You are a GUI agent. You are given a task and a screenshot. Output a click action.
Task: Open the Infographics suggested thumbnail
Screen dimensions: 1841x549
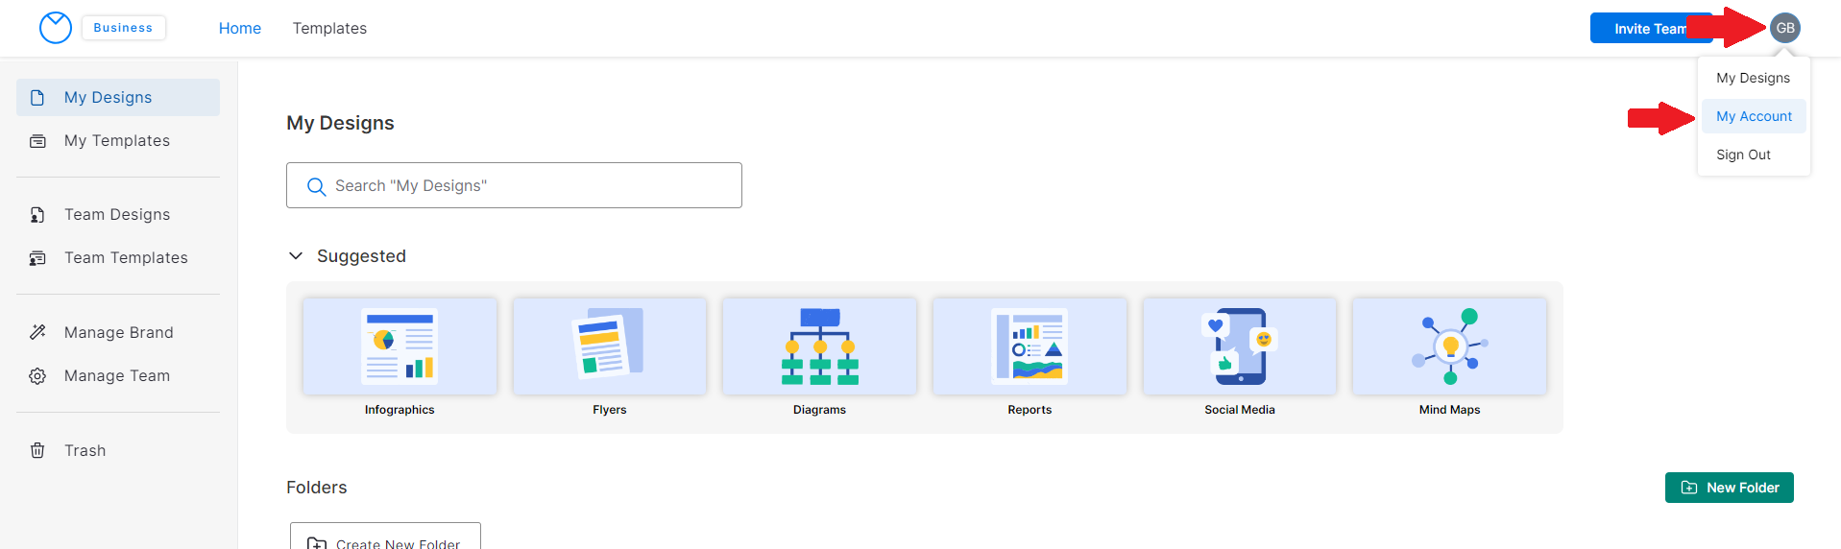(400, 346)
